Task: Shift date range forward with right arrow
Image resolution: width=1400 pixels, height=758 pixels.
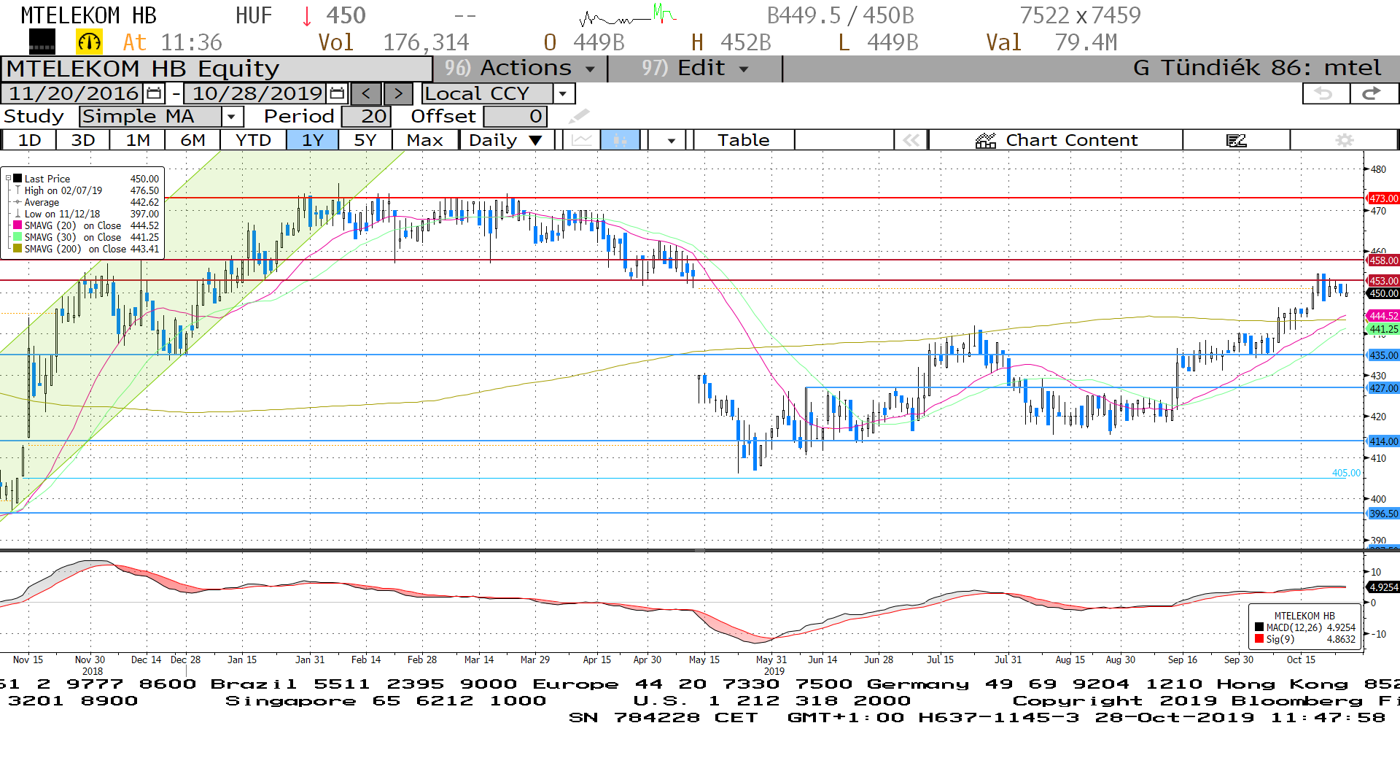Action: click(398, 93)
